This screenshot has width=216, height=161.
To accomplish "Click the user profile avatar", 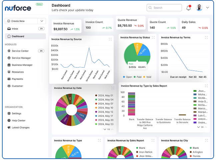I will [x=199, y=7].
